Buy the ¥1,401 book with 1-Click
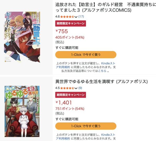 point(86,126)
